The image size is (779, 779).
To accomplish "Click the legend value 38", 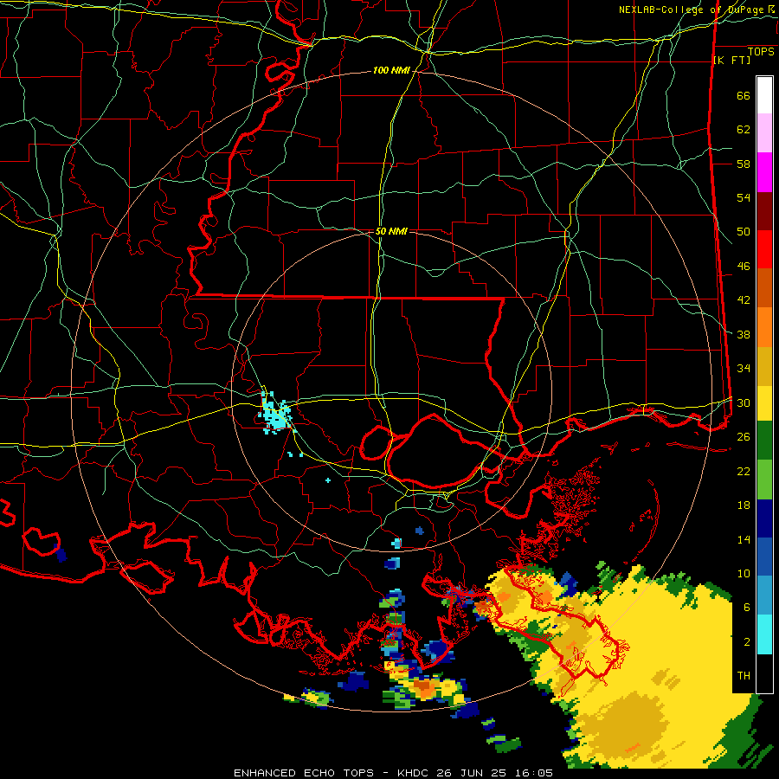I will point(744,335).
